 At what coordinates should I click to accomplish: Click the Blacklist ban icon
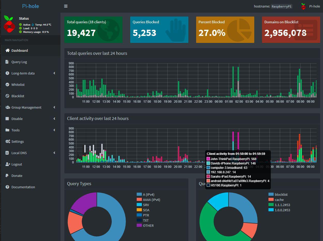[x=7, y=96]
